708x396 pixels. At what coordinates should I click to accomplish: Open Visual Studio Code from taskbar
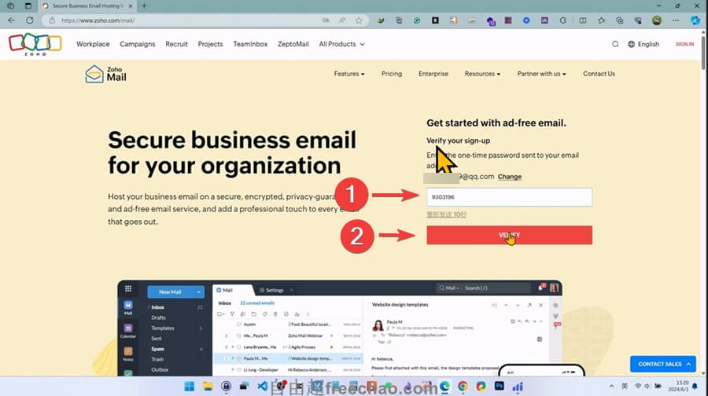(264, 387)
